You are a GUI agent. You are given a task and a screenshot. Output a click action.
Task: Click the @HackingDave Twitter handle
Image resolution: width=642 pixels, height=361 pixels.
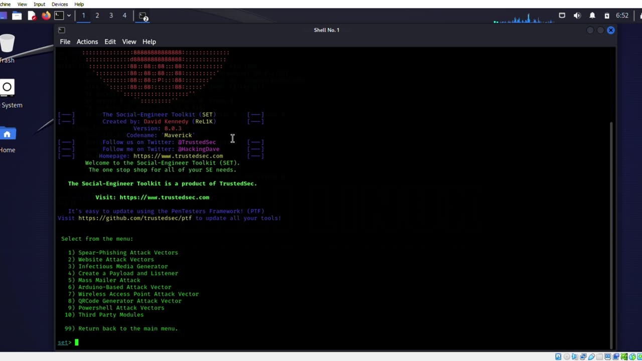point(199,149)
